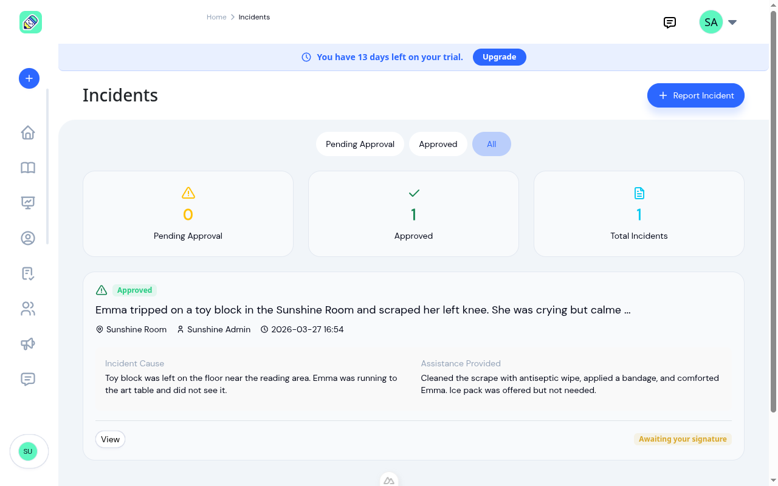Click the Upgrade button
The image size is (778, 486).
coord(500,57)
